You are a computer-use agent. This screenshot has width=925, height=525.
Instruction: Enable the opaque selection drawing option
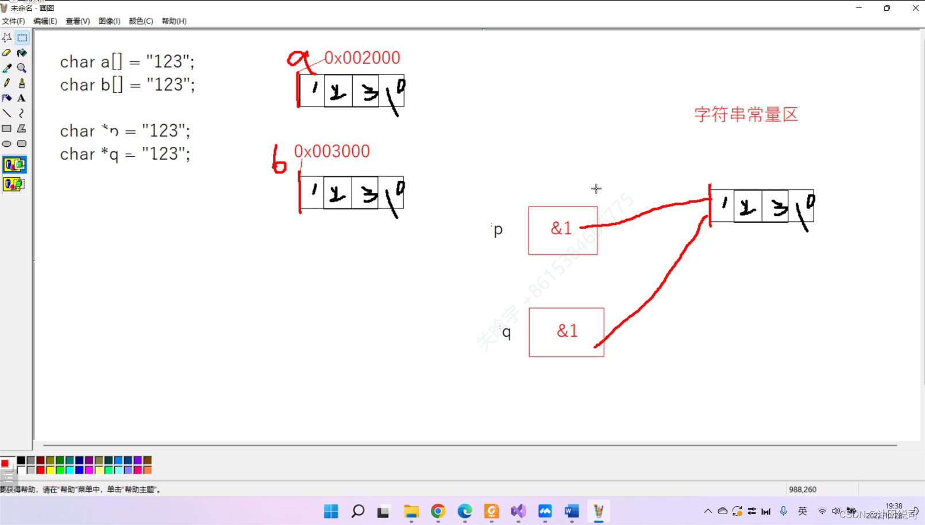click(x=14, y=165)
